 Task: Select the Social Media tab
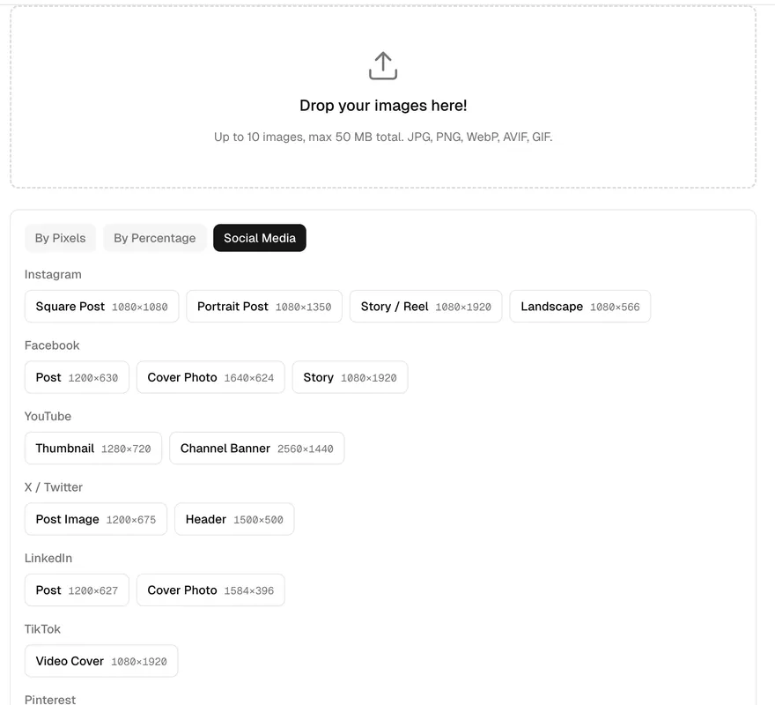click(x=260, y=238)
